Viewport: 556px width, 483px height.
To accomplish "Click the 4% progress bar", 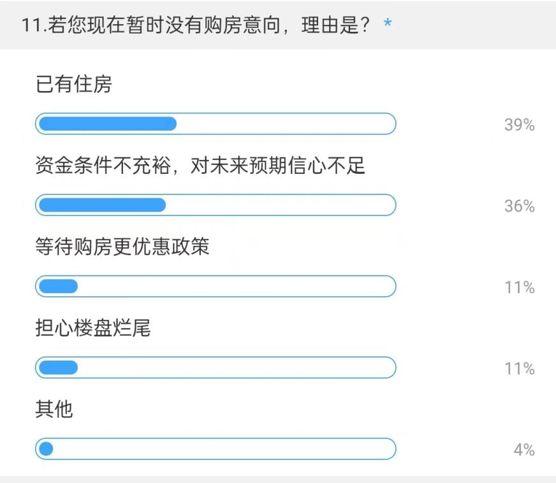I will pyautogui.click(x=216, y=449).
